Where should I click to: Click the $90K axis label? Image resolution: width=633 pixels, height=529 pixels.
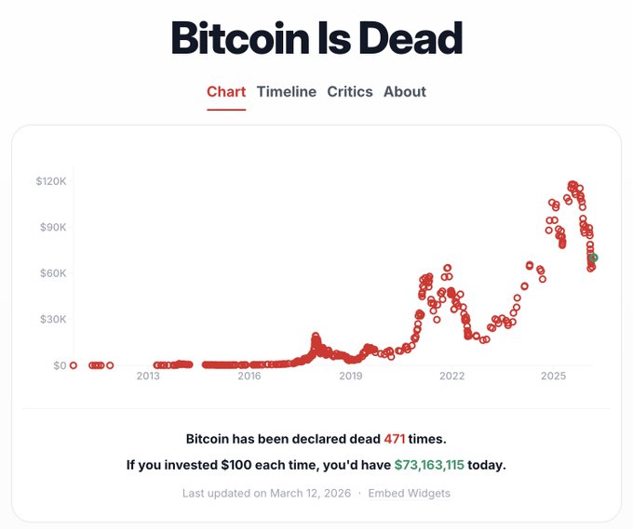click(x=53, y=227)
